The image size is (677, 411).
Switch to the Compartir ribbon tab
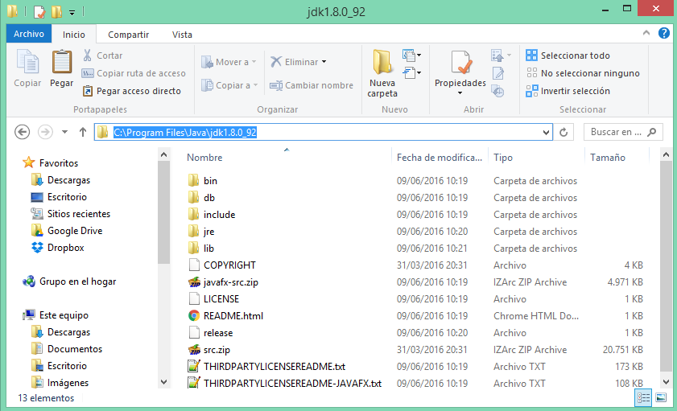(128, 35)
